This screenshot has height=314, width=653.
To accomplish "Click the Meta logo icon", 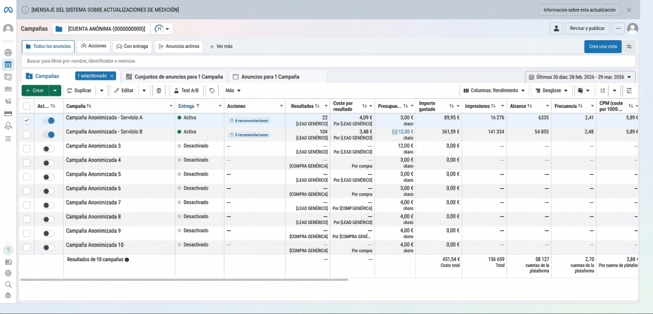I will [x=8, y=10].
